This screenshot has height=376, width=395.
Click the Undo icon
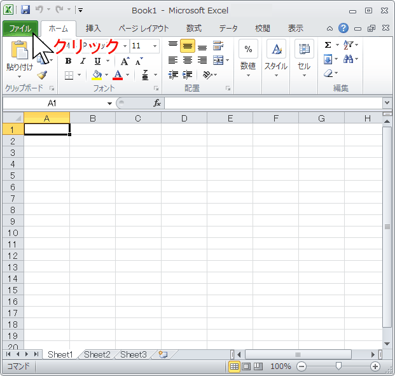39,10
